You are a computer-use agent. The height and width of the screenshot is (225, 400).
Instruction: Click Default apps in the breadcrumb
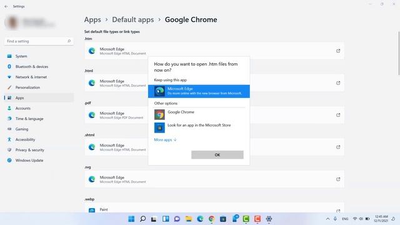(133, 19)
